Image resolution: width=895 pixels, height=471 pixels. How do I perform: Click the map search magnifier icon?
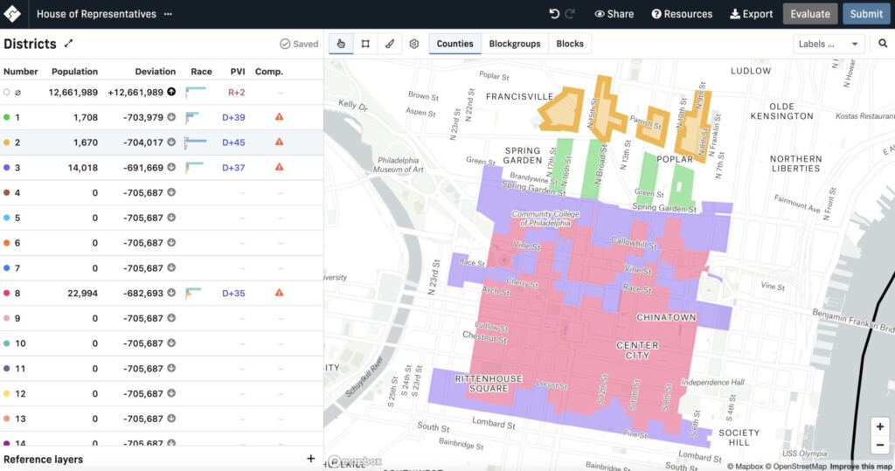[x=883, y=44]
